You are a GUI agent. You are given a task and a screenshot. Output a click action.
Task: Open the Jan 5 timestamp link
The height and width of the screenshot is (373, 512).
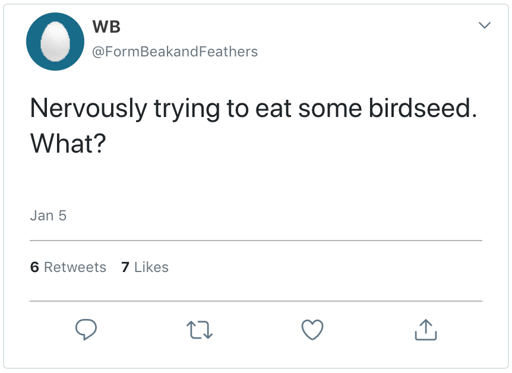click(48, 215)
